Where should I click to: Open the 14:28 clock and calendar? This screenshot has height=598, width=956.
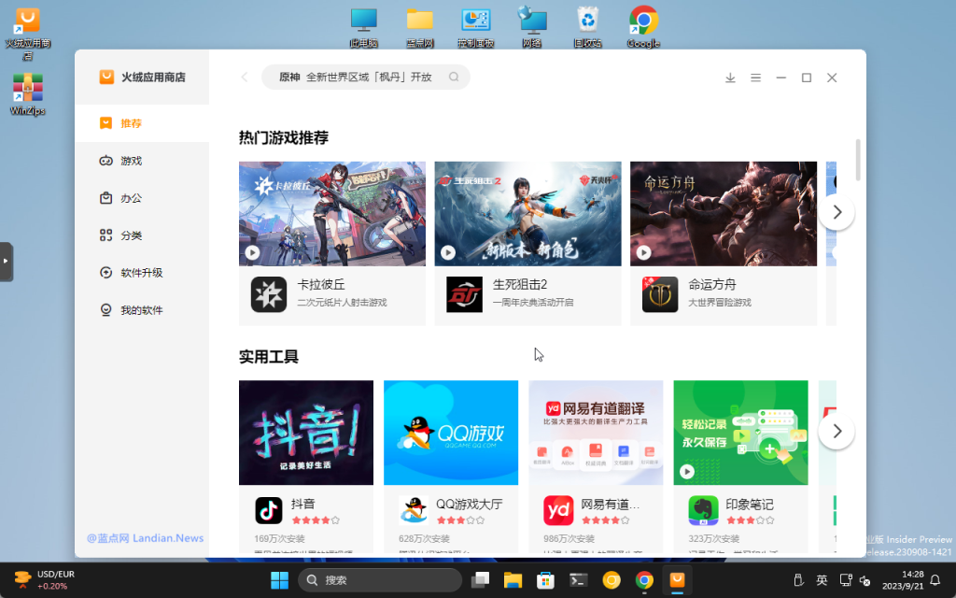903,579
